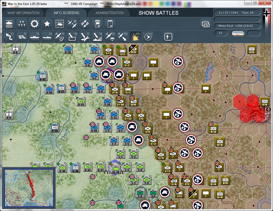The height and width of the screenshot is (211, 273).
Task: Select F10 air transfer mode
Action: click(123, 37)
